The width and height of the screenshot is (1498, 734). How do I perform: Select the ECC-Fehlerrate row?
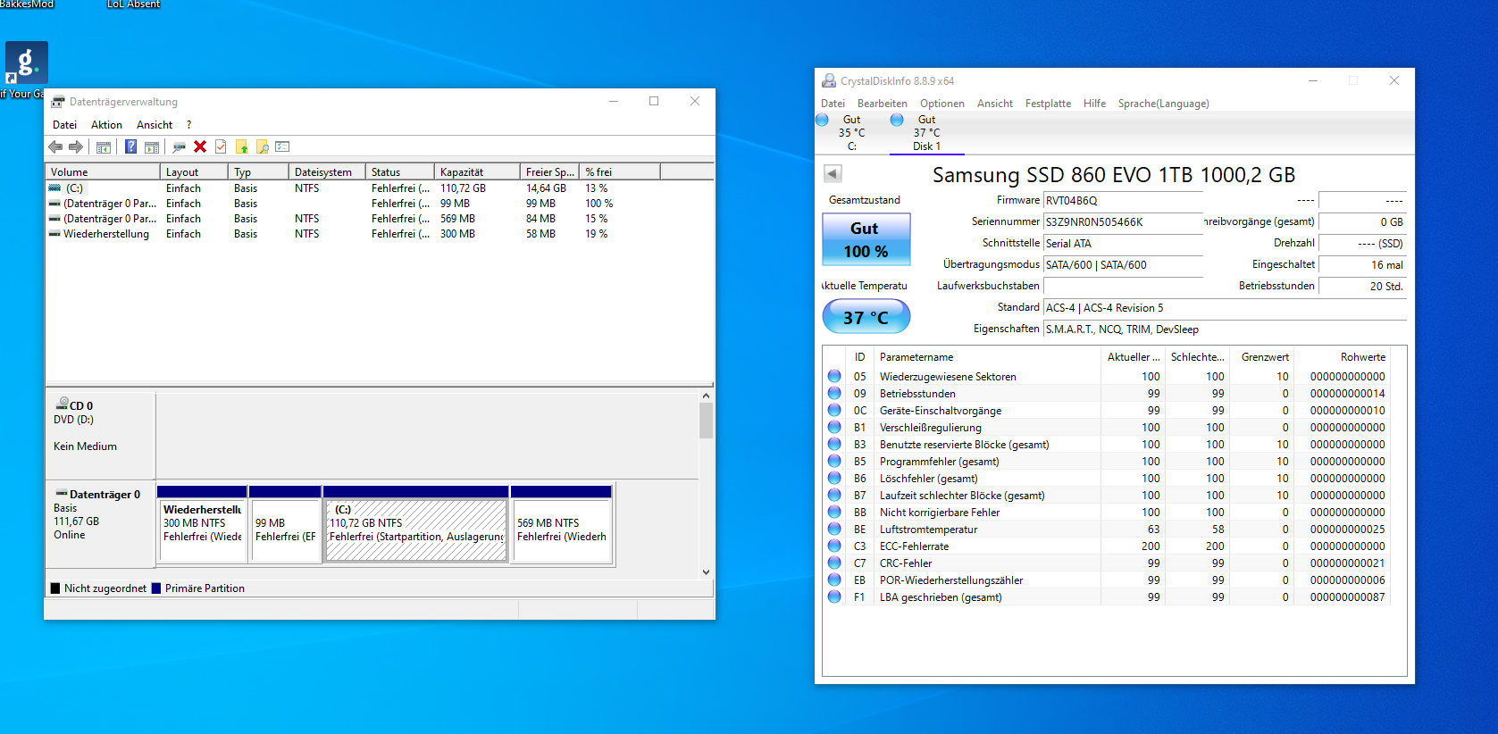[x=1107, y=546]
